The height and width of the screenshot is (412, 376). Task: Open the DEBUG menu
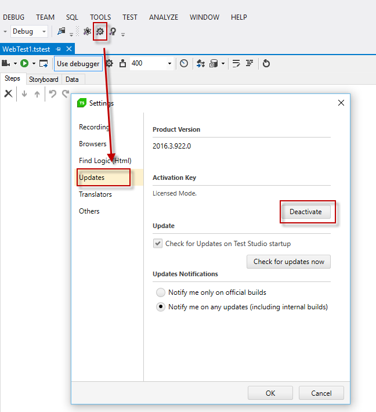14,17
